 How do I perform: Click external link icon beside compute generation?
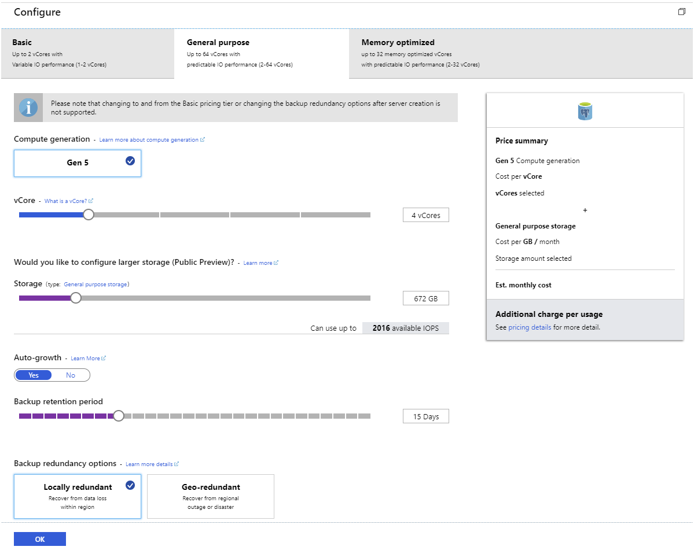point(203,140)
